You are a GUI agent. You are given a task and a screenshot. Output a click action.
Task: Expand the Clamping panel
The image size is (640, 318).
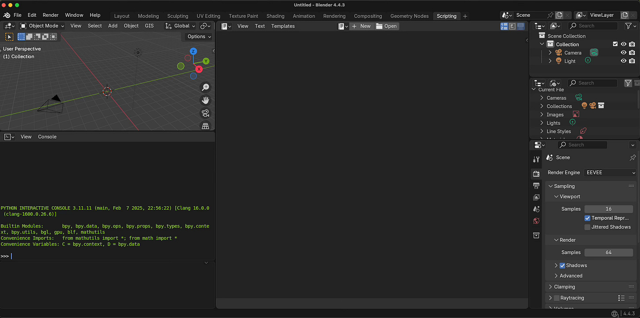tap(550, 287)
